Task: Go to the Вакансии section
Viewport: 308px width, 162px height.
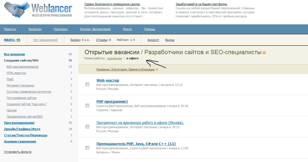Action: pyautogui.click(x=35, y=29)
